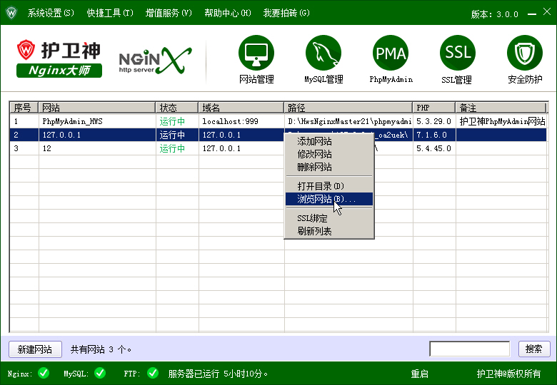Screen dimensions: 557x385
Task: Click the MySQL status green checkmark
Action: point(99,373)
